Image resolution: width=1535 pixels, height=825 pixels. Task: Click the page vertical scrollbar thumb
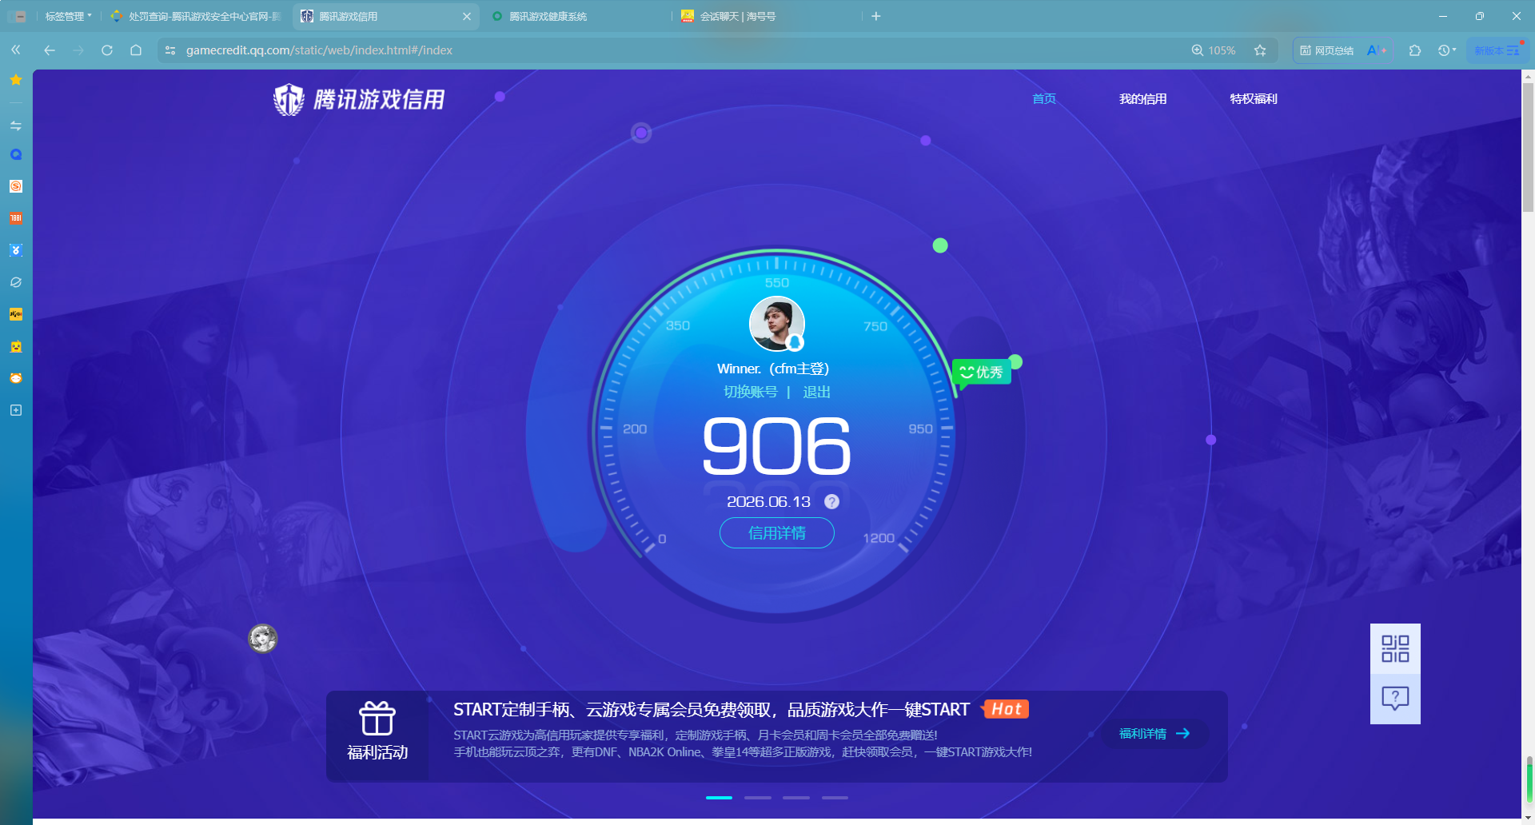coord(1528,148)
